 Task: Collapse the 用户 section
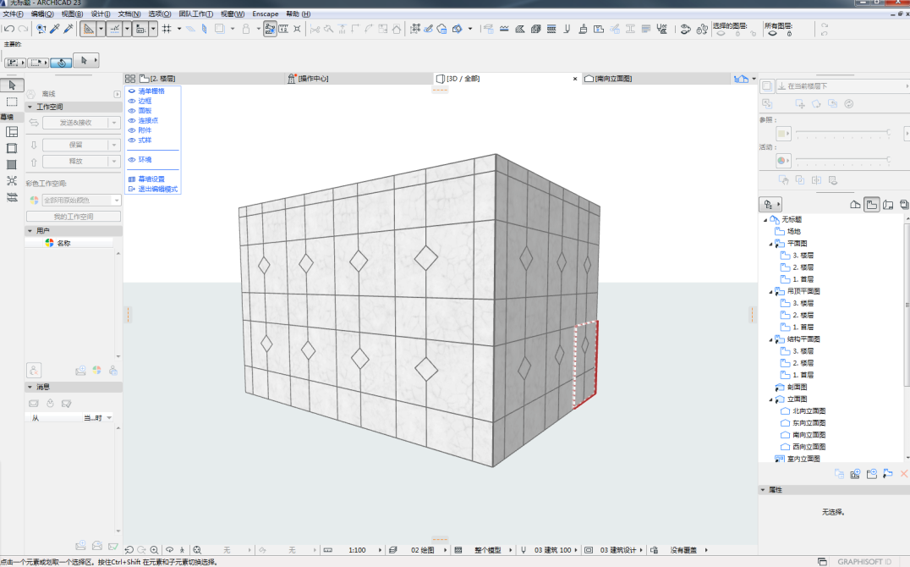pyautogui.click(x=30, y=231)
